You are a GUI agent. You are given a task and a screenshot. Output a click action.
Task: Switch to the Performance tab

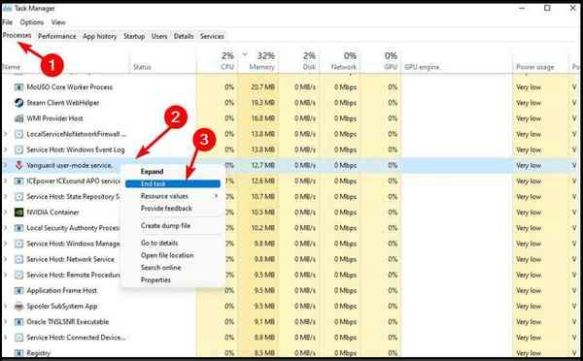[x=57, y=36]
